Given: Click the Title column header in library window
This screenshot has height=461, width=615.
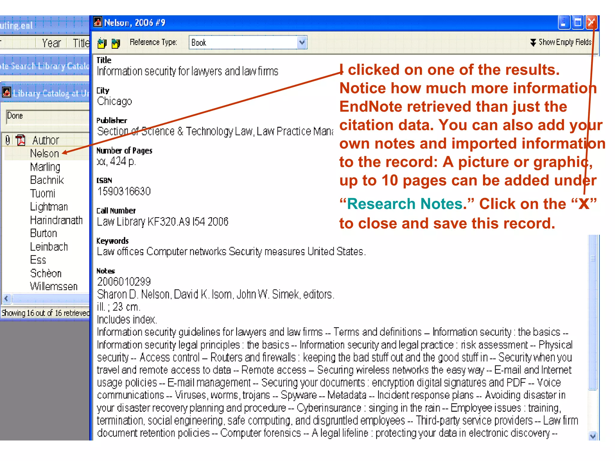Looking at the screenshot, I should (x=81, y=43).
